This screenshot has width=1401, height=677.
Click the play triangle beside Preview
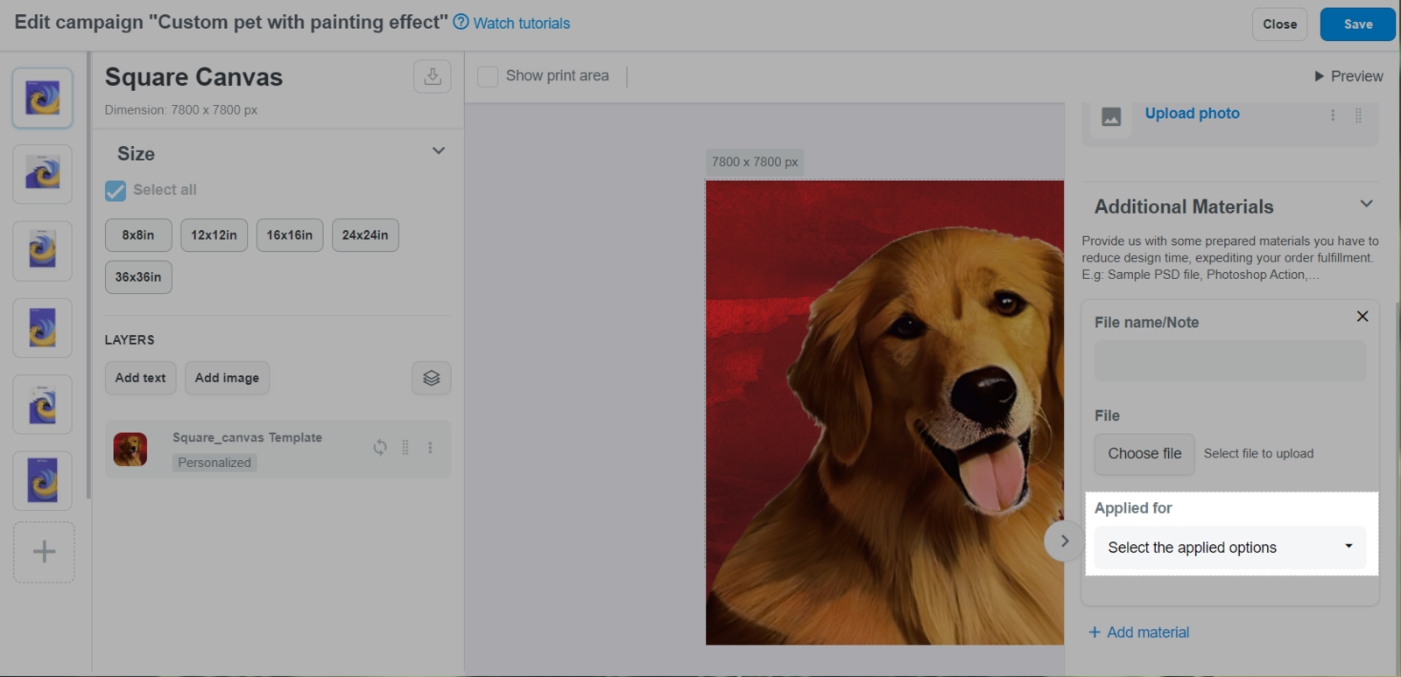1319,76
